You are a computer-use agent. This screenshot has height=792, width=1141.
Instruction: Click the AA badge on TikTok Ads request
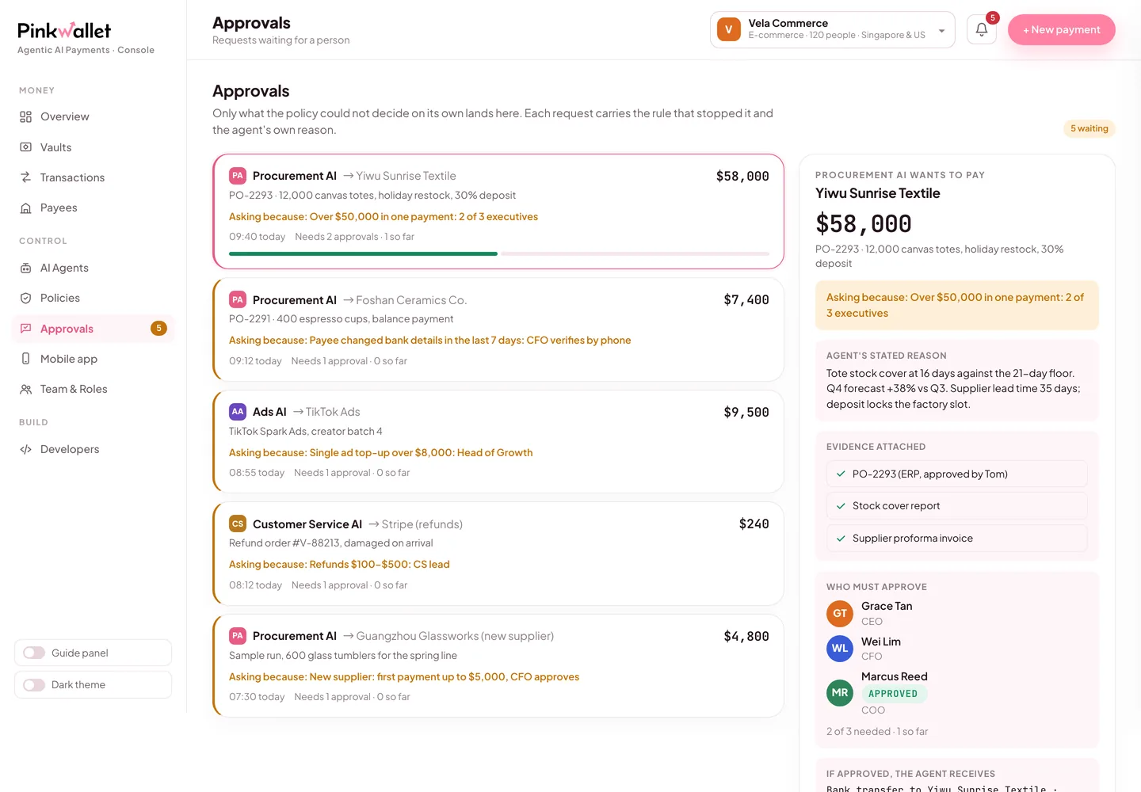pos(237,412)
